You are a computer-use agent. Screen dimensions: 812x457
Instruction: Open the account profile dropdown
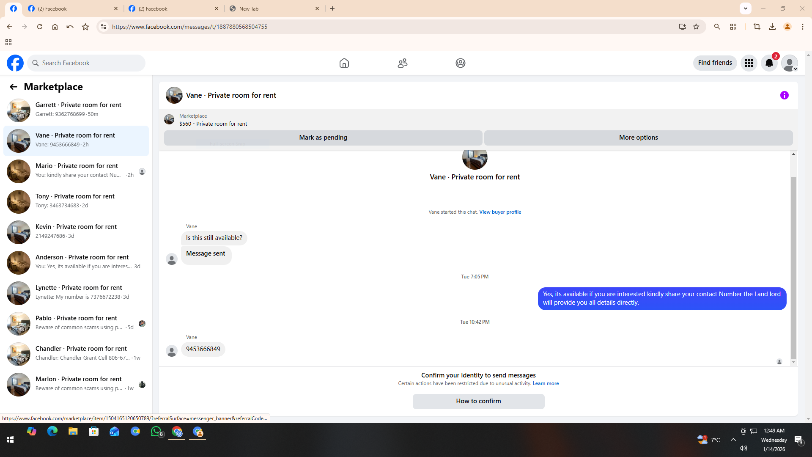789,63
